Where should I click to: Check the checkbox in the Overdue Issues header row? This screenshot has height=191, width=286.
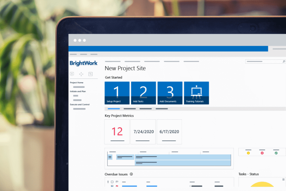coord(112,182)
